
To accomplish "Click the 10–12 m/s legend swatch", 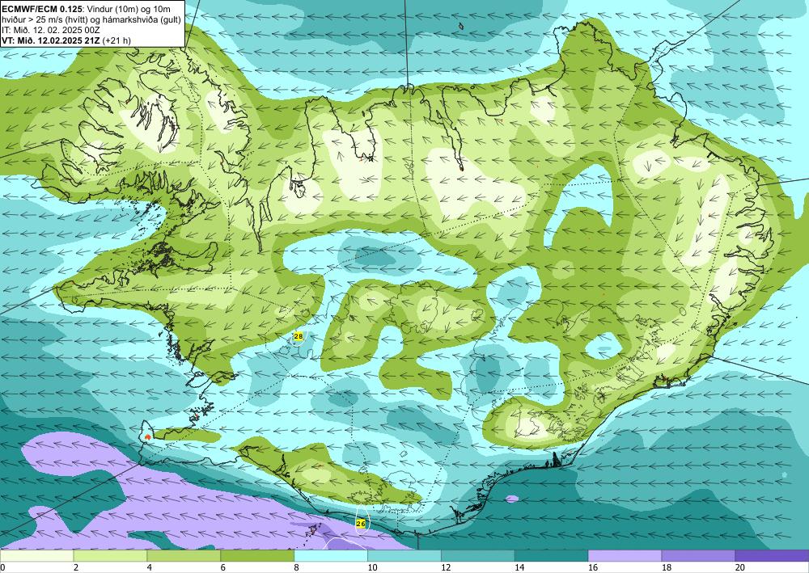I will 404,555.
